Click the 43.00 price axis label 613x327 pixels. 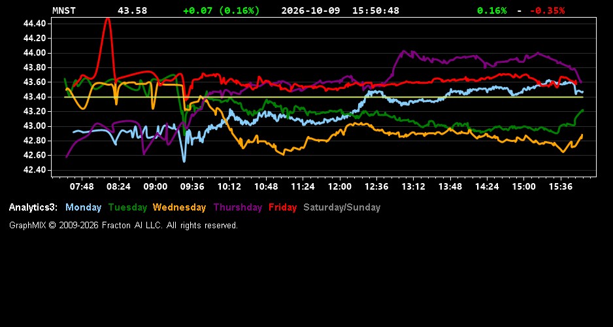click(35, 126)
